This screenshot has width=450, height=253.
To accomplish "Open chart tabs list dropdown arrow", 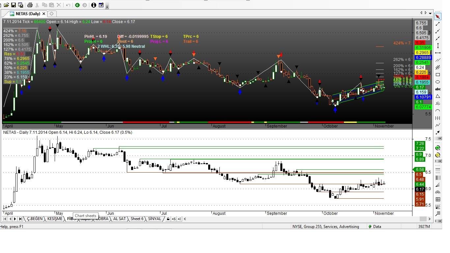I will 430,13.
